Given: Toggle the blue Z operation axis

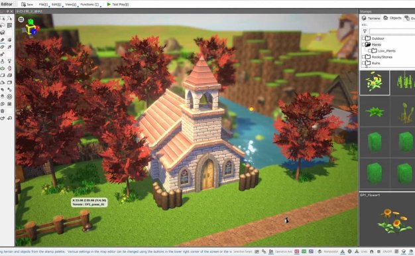Looking at the screenshot, I should [311, 251].
